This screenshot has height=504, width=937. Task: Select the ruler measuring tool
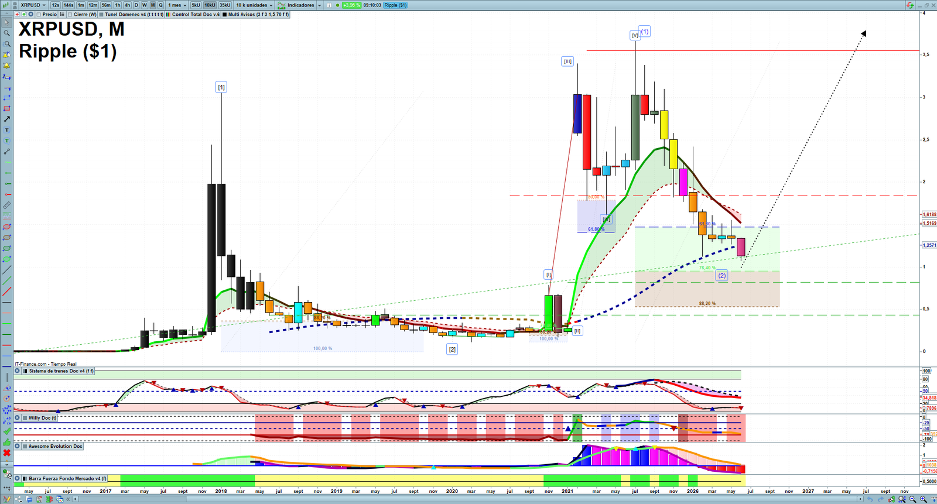pos(6,205)
